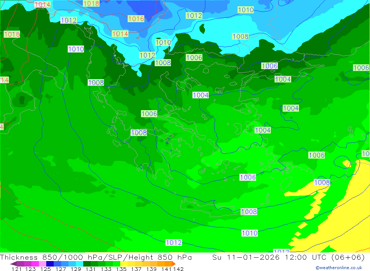Viewport: 370px width, 271px height.
Task: Click the red 1018 isobar label
Action: 91,3
